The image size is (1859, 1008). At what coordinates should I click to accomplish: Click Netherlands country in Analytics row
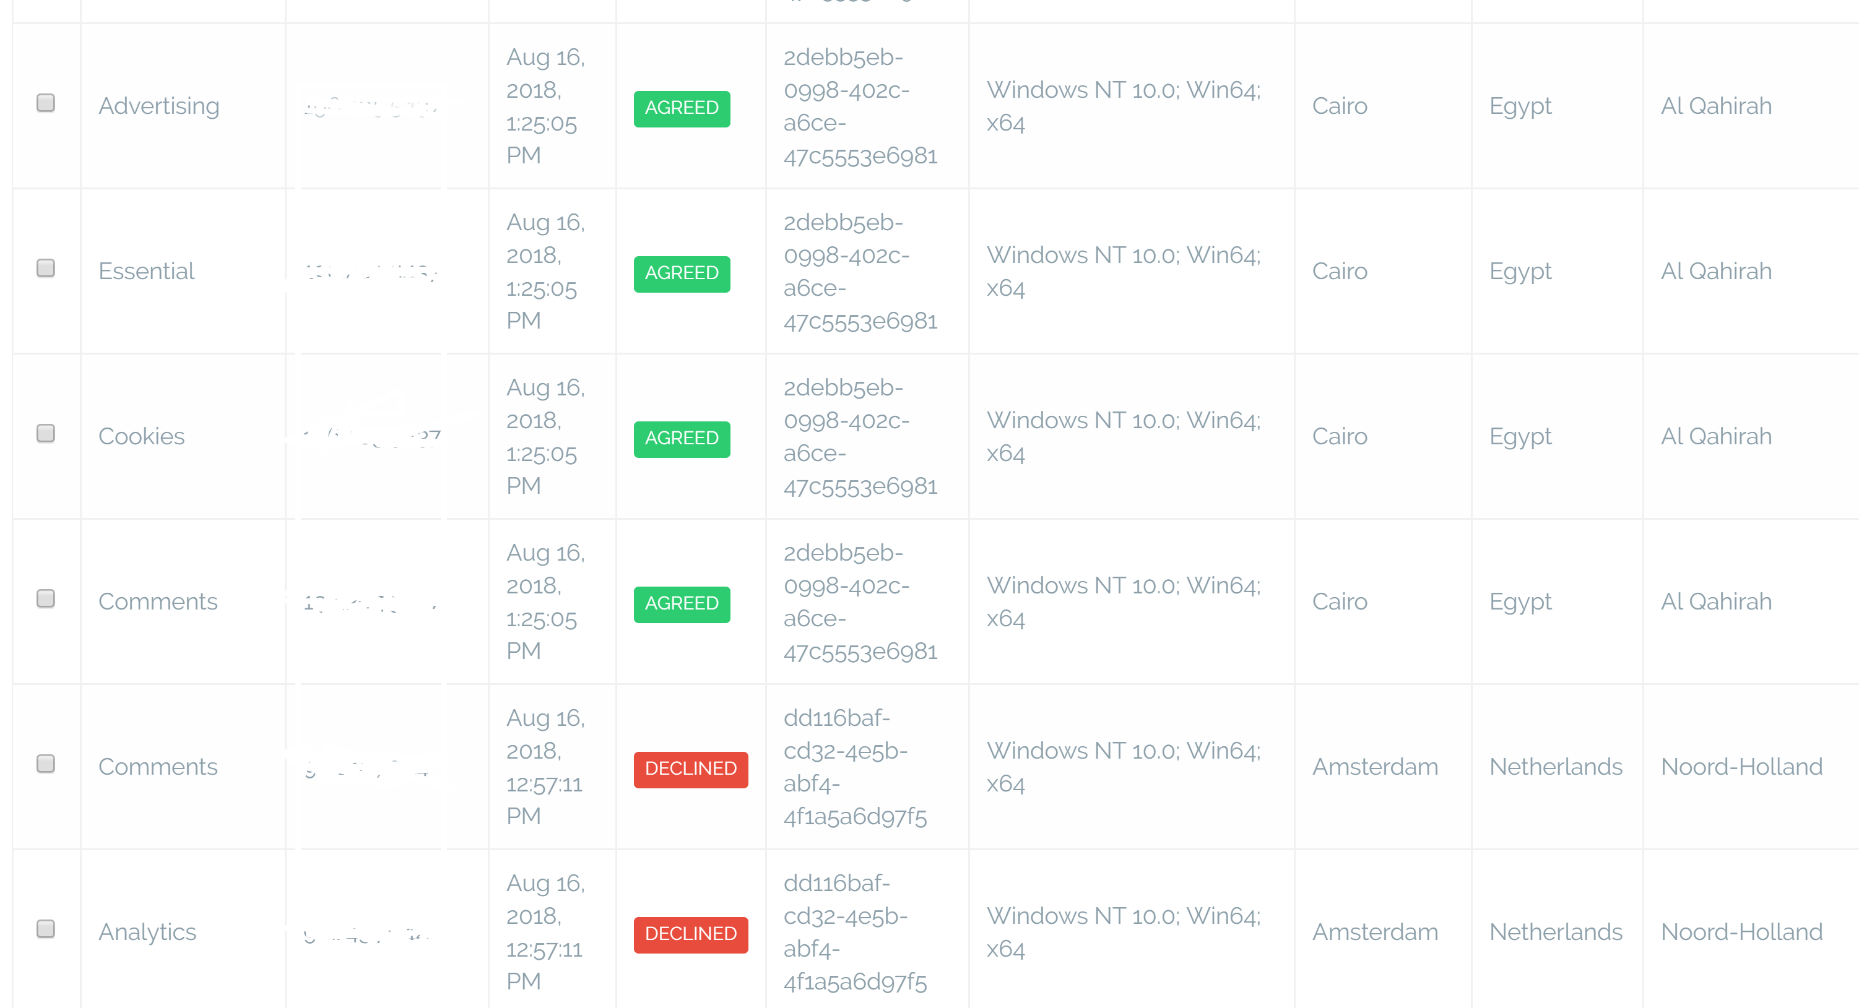coord(1556,933)
